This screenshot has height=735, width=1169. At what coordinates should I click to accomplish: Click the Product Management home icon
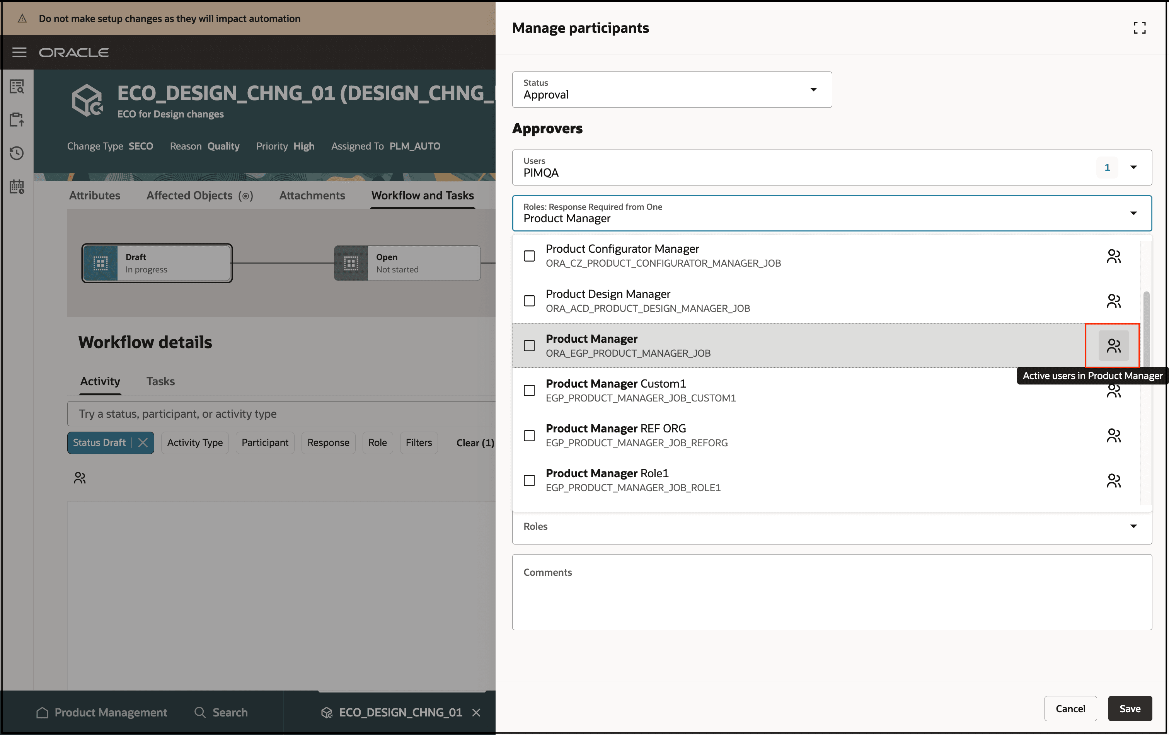42,712
